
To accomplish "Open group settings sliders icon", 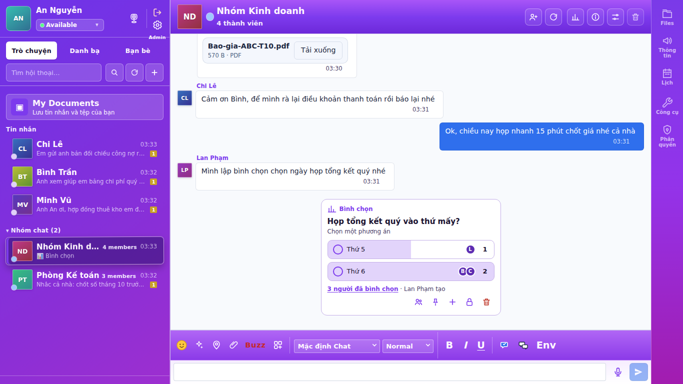I will click(x=615, y=17).
